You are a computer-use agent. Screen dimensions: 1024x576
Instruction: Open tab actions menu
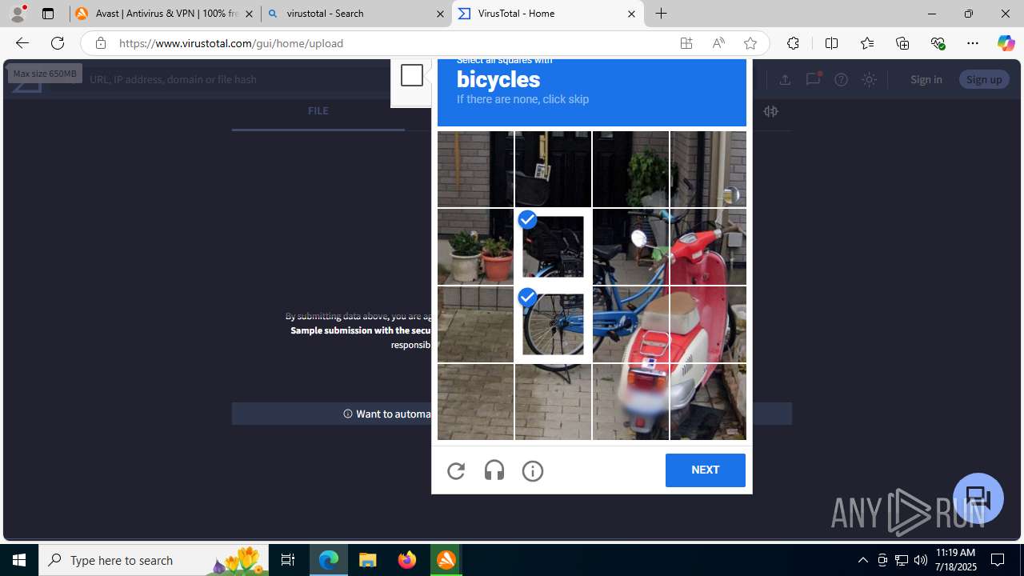48,14
